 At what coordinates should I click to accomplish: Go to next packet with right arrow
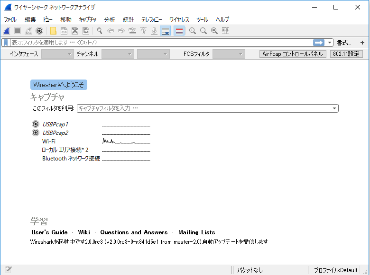121,31
